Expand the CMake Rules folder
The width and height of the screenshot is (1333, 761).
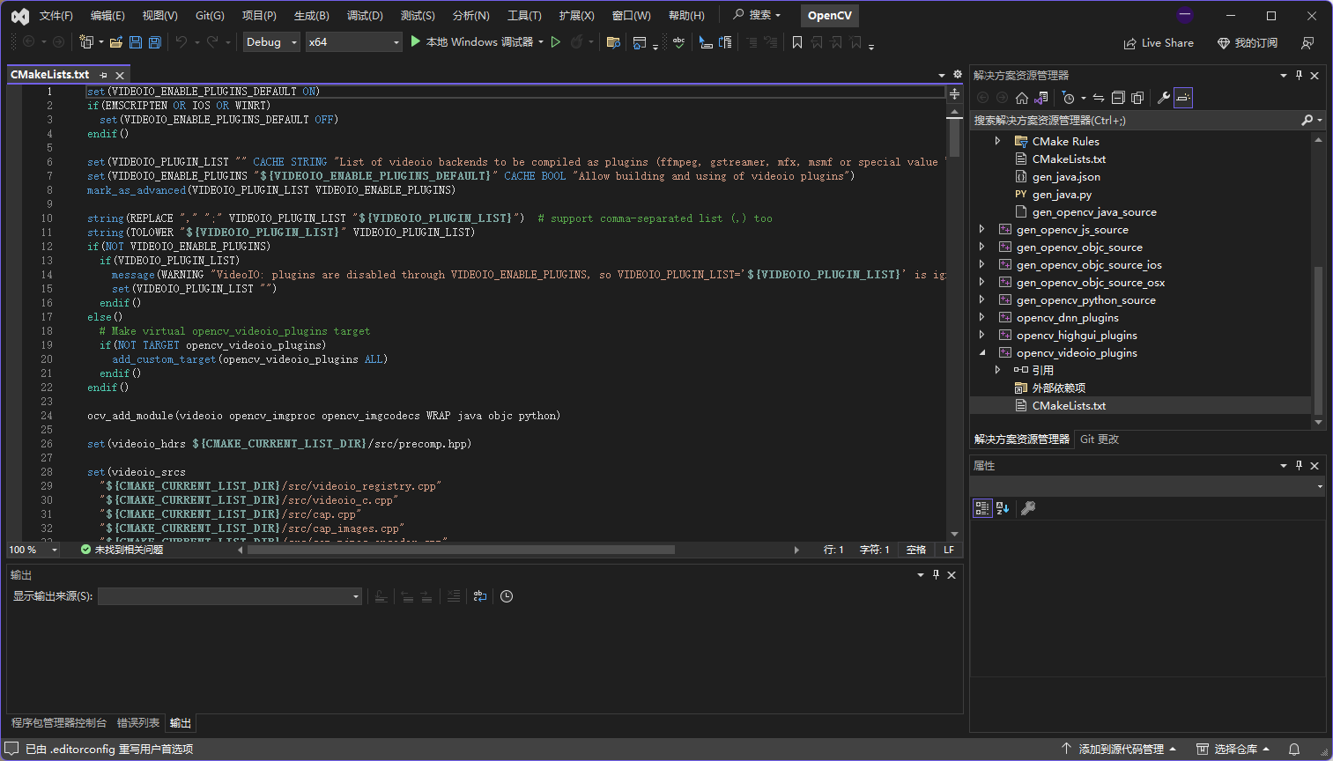[x=997, y=141]
